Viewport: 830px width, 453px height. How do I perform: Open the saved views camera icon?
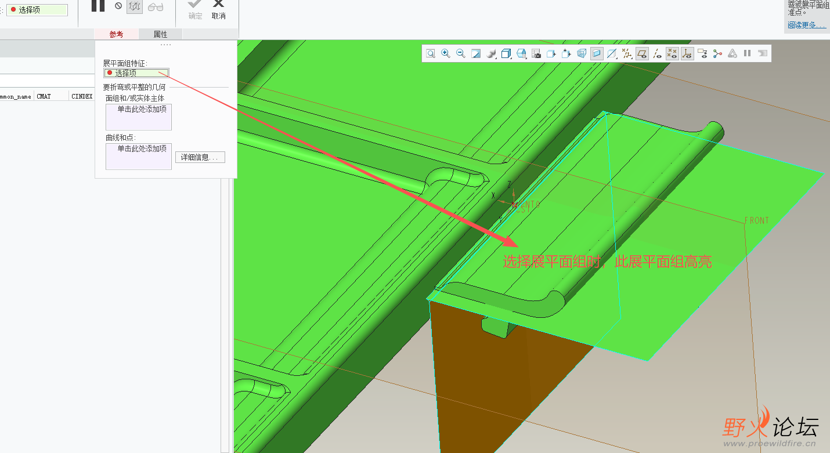[x=536, y=54]
